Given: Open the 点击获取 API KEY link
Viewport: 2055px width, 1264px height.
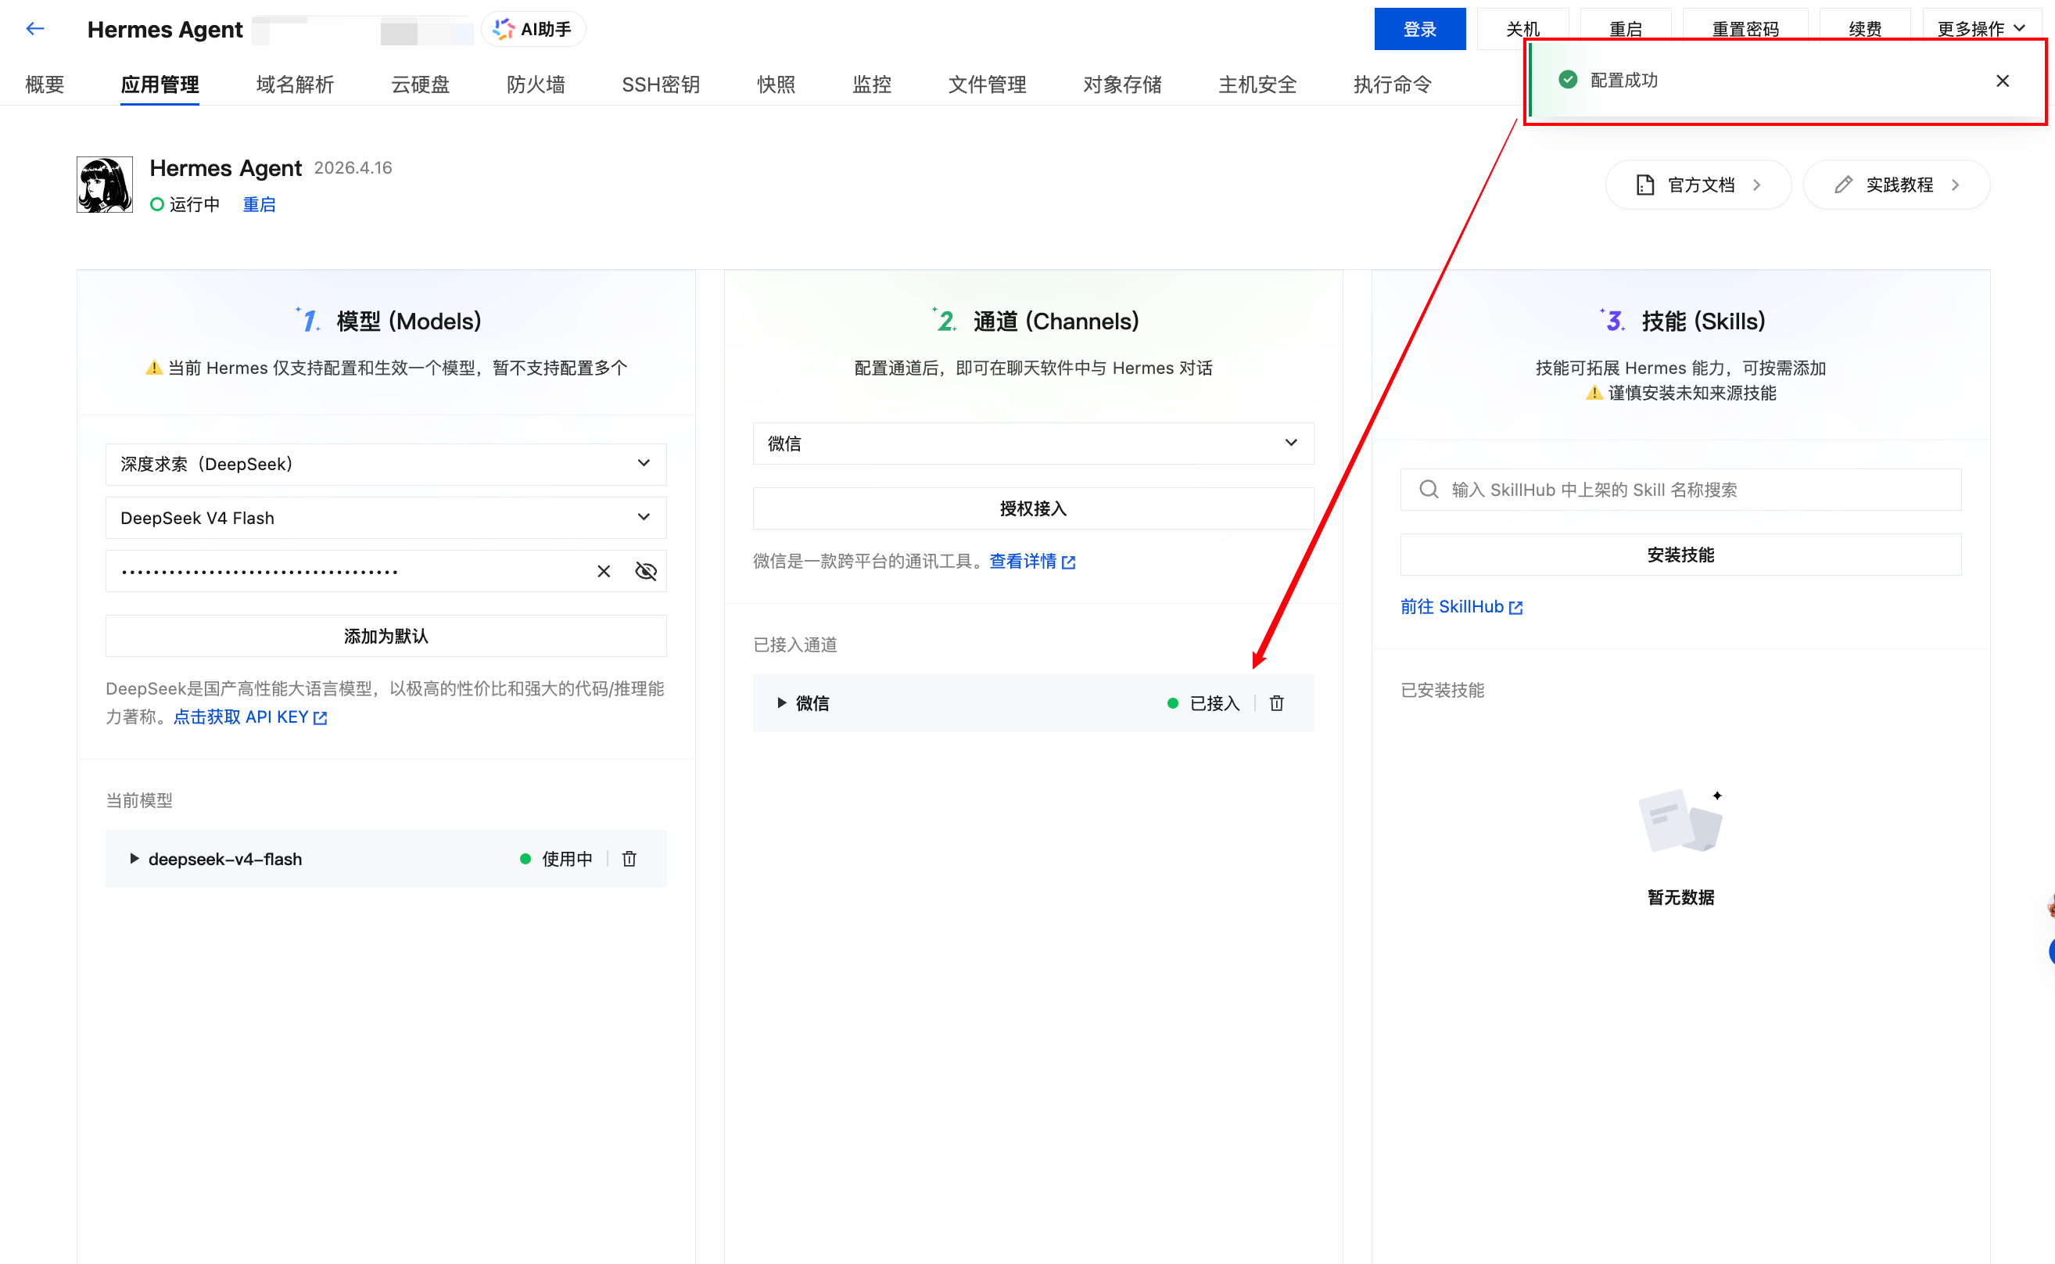Looking at the screenshot, I should [250, 717].
